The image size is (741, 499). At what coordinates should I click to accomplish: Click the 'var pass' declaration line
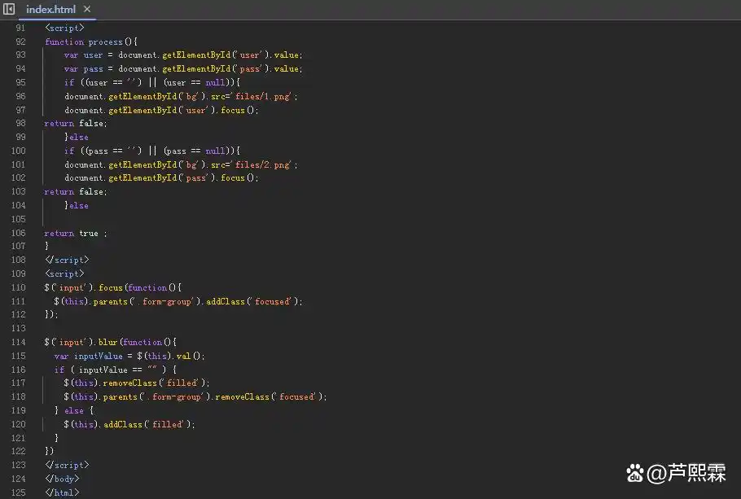click(x=183, y=69)
